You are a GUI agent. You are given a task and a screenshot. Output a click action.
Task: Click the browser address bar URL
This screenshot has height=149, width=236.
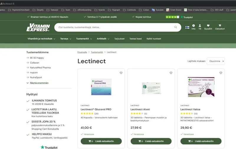(x=7, y=4)
